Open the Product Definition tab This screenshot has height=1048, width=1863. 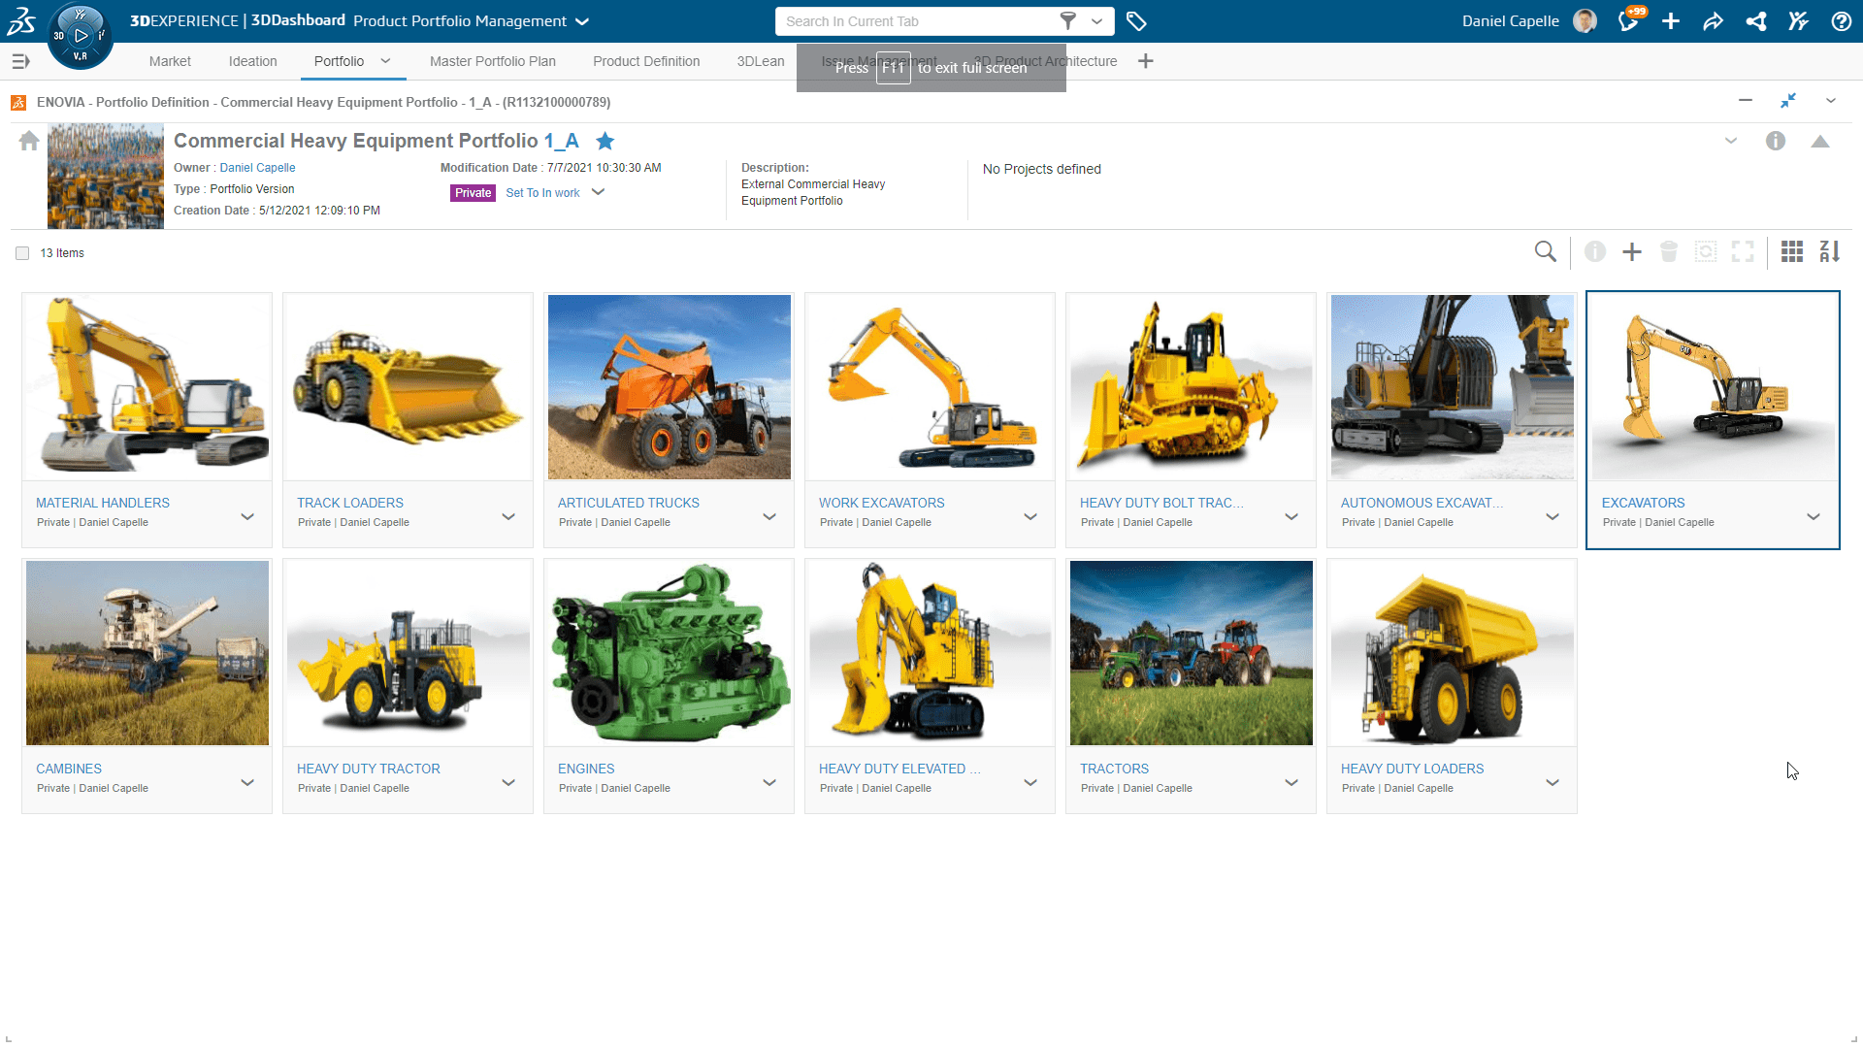click(x=646, y=61)
